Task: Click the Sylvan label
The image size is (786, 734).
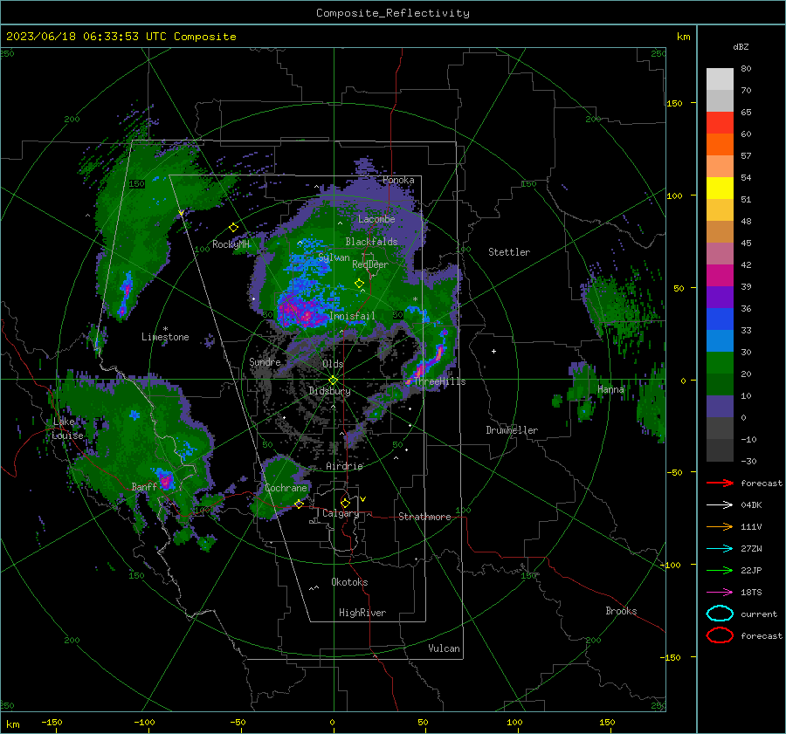Action: 334,257
